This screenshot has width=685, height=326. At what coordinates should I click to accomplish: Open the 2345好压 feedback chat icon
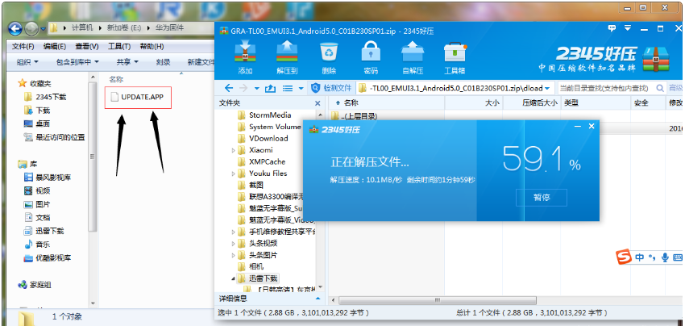pyautogui.click(x=612, y=28)
